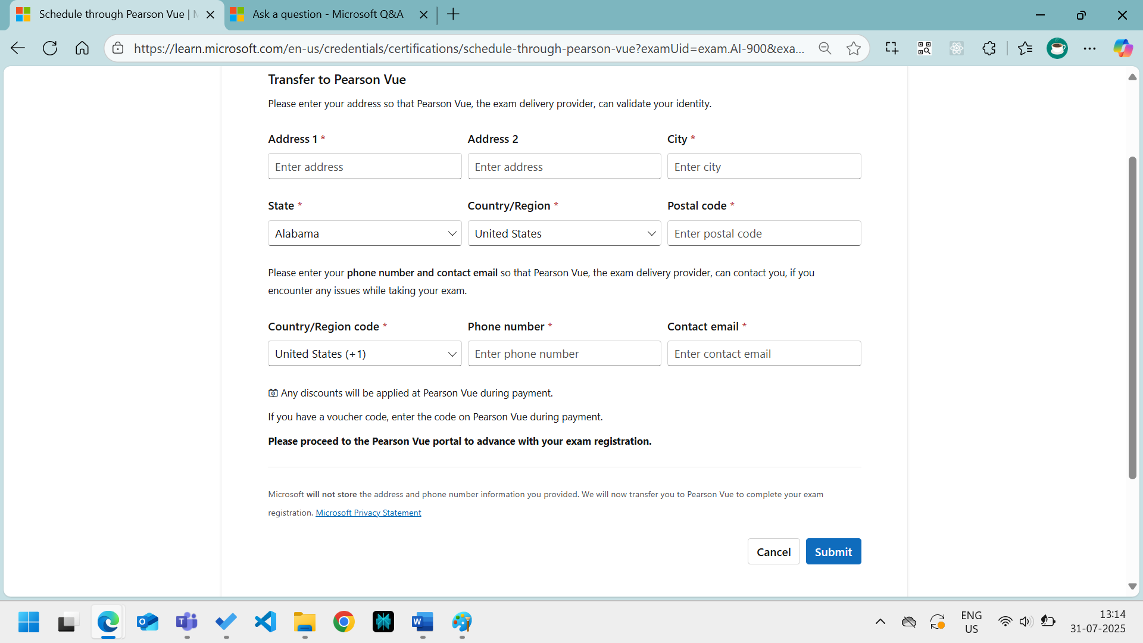
Task: Select the URL text in the address bar
Action: click(469, 48)
